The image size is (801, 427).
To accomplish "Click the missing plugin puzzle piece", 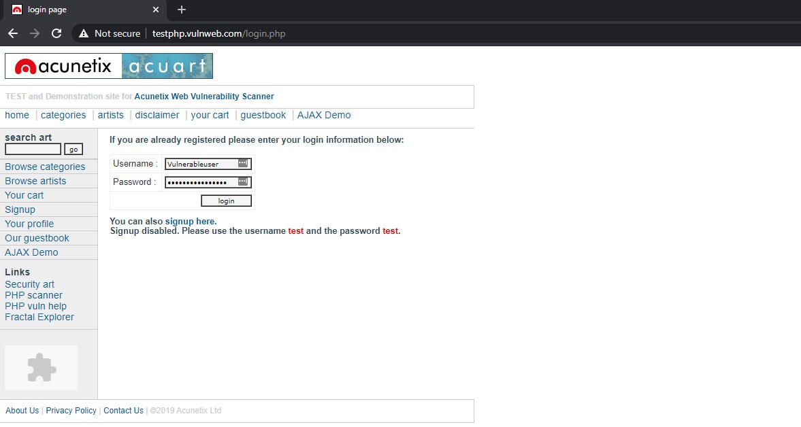I will pos(42,368).
